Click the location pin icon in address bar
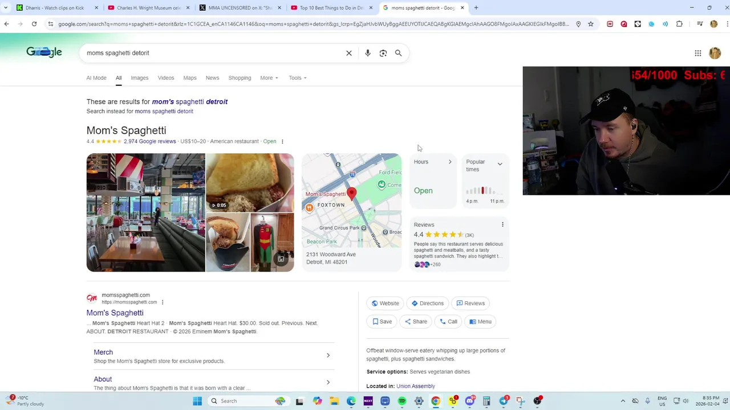 [578, 24]
